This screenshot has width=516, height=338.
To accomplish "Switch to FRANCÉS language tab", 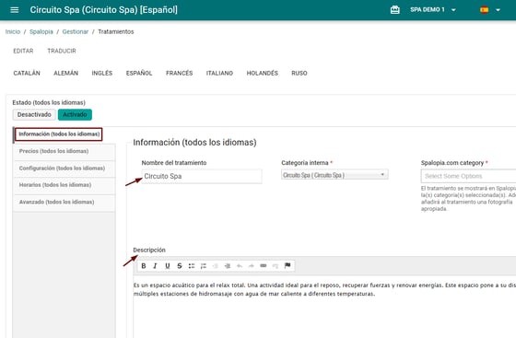I will (180, 73).
